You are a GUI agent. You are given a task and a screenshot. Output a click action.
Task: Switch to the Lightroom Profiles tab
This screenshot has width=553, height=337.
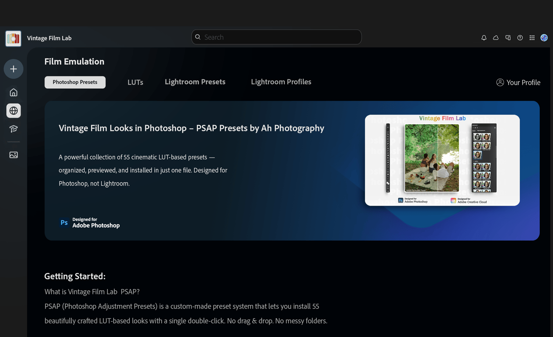pos(281,82)
